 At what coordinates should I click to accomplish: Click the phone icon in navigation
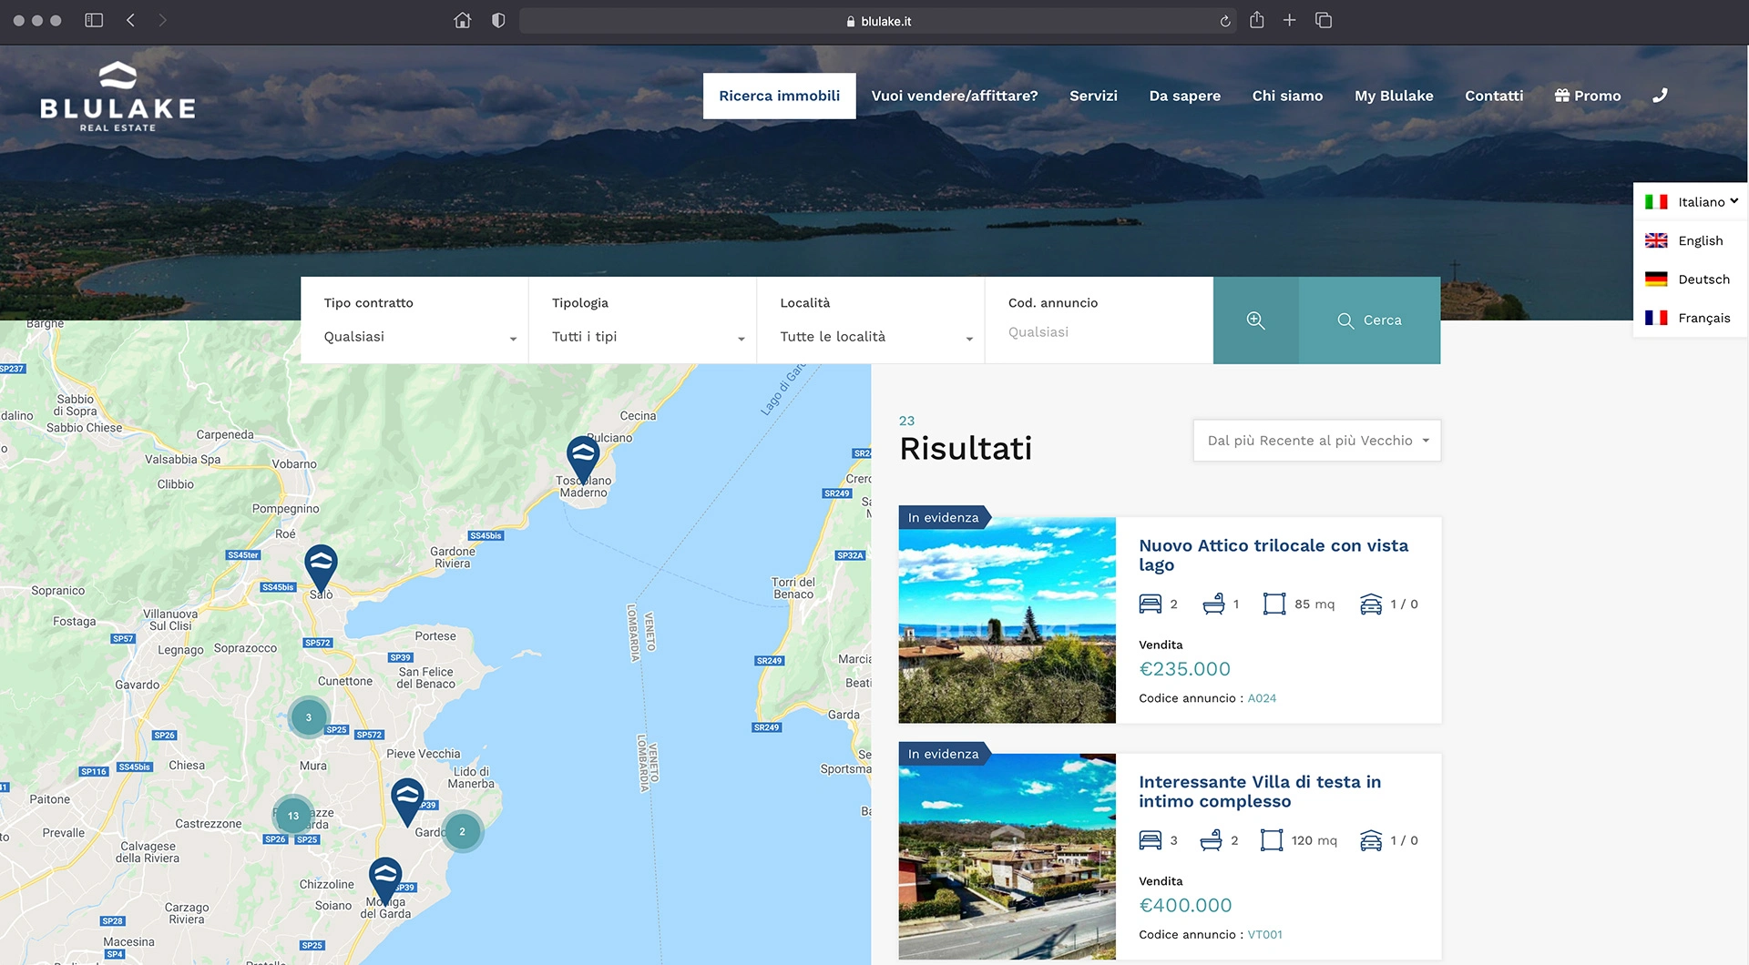(x=1660, y=95)
